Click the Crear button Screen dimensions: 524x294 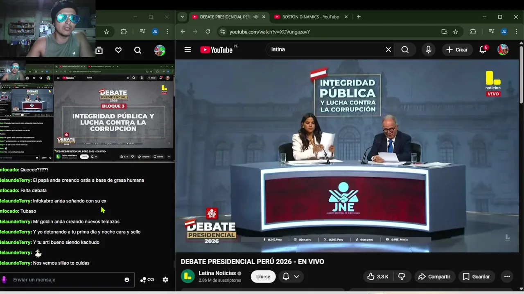coord(457,49)
